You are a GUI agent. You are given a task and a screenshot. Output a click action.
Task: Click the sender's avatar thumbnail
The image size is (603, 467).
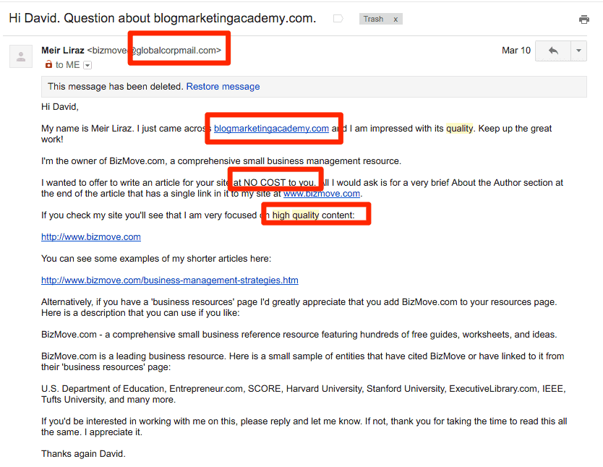[21, 56]
